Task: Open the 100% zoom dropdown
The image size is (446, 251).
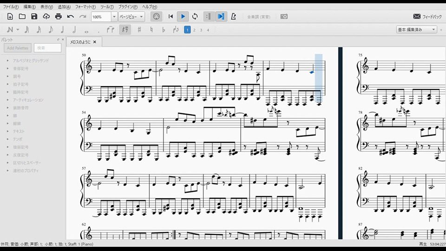Action: tap(114, 17)
